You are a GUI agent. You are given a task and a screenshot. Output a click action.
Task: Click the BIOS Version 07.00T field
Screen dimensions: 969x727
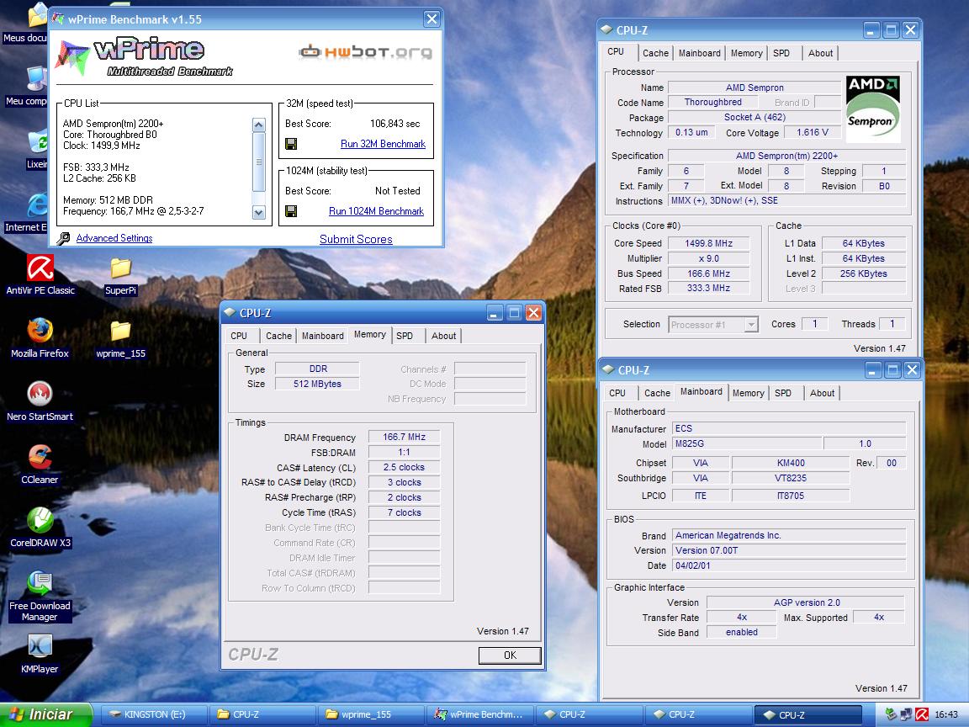[x=789, y=551]
